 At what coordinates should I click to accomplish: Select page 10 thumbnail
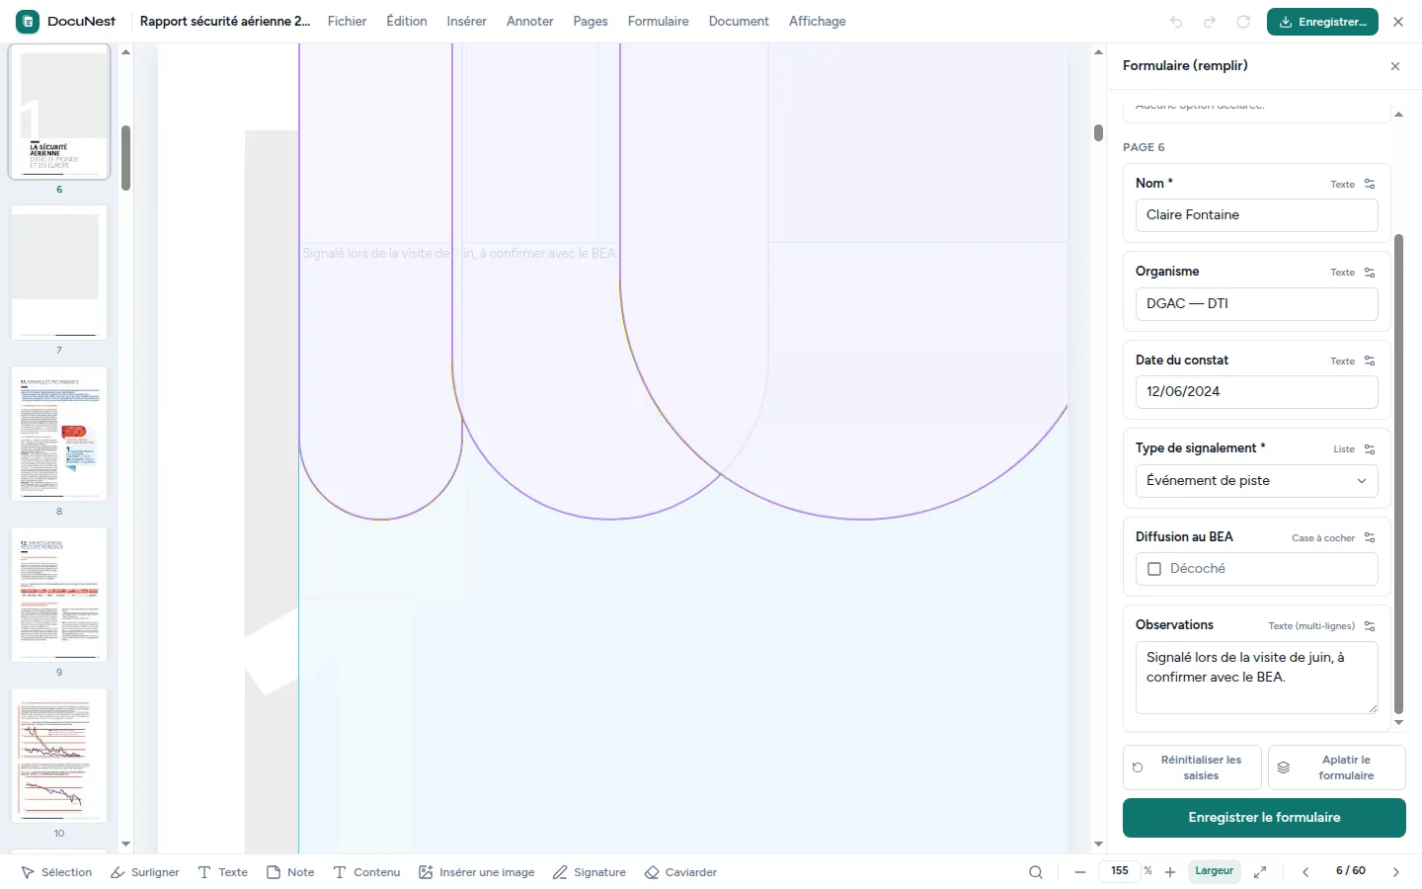59,756
